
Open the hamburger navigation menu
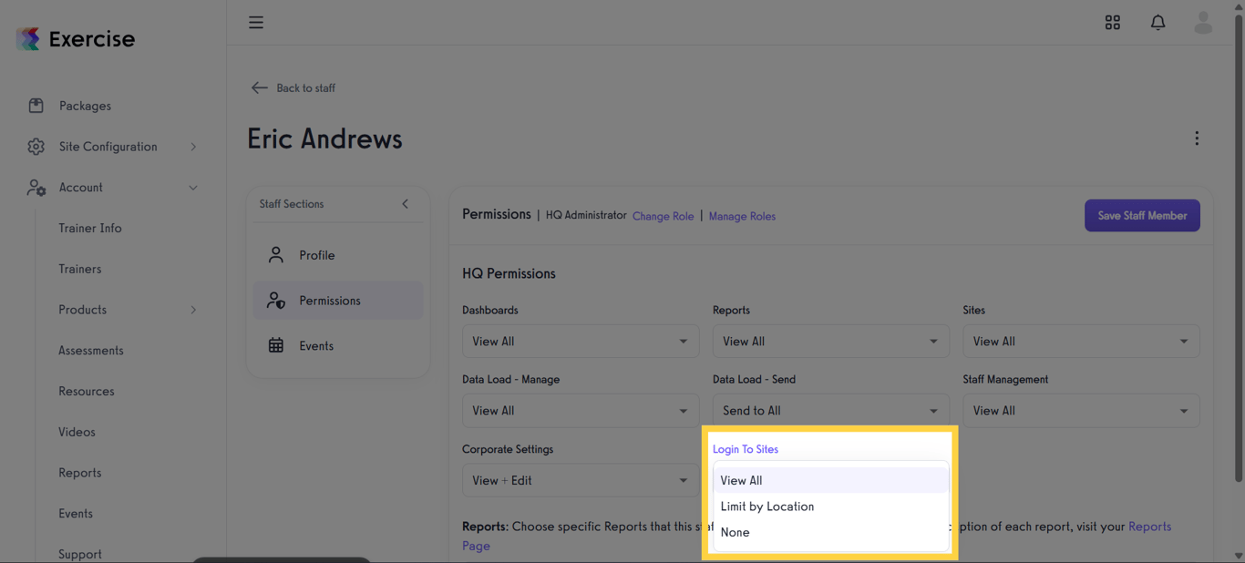click(255, 22)
